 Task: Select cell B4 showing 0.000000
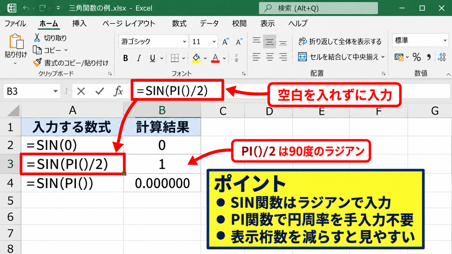pyautogui.click(x=162, y=183)
